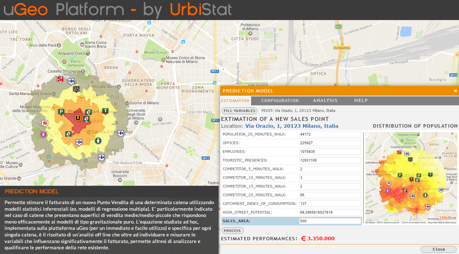Click the Università Bocconi landmark icon

point(120,180)
